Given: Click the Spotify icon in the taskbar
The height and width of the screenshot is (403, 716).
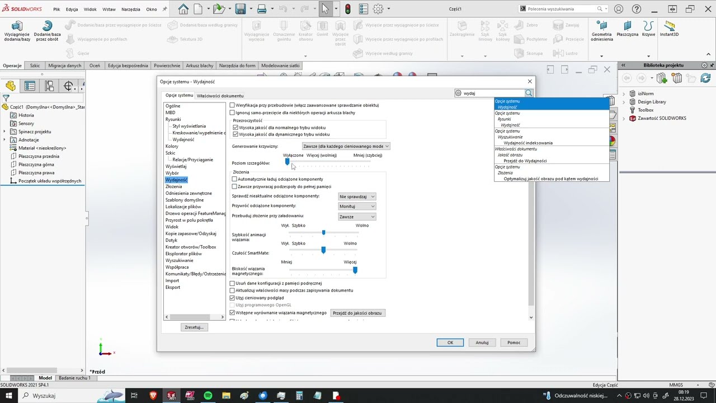Looking at the screenshot, I should [x=208, y=396].
